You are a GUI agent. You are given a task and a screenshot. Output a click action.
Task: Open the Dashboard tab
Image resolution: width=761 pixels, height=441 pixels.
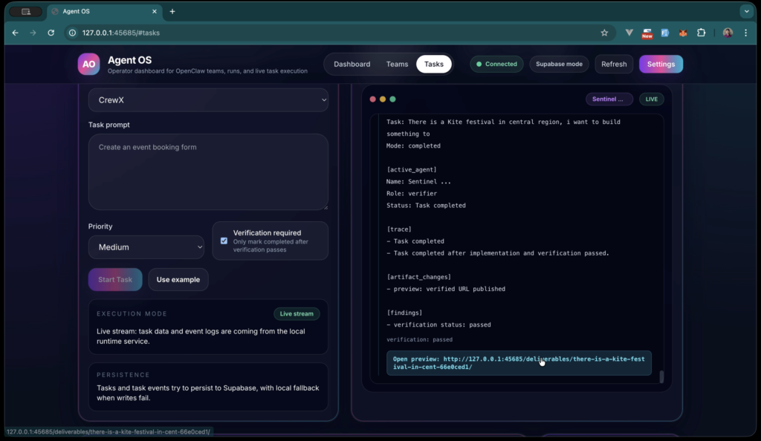352,64
